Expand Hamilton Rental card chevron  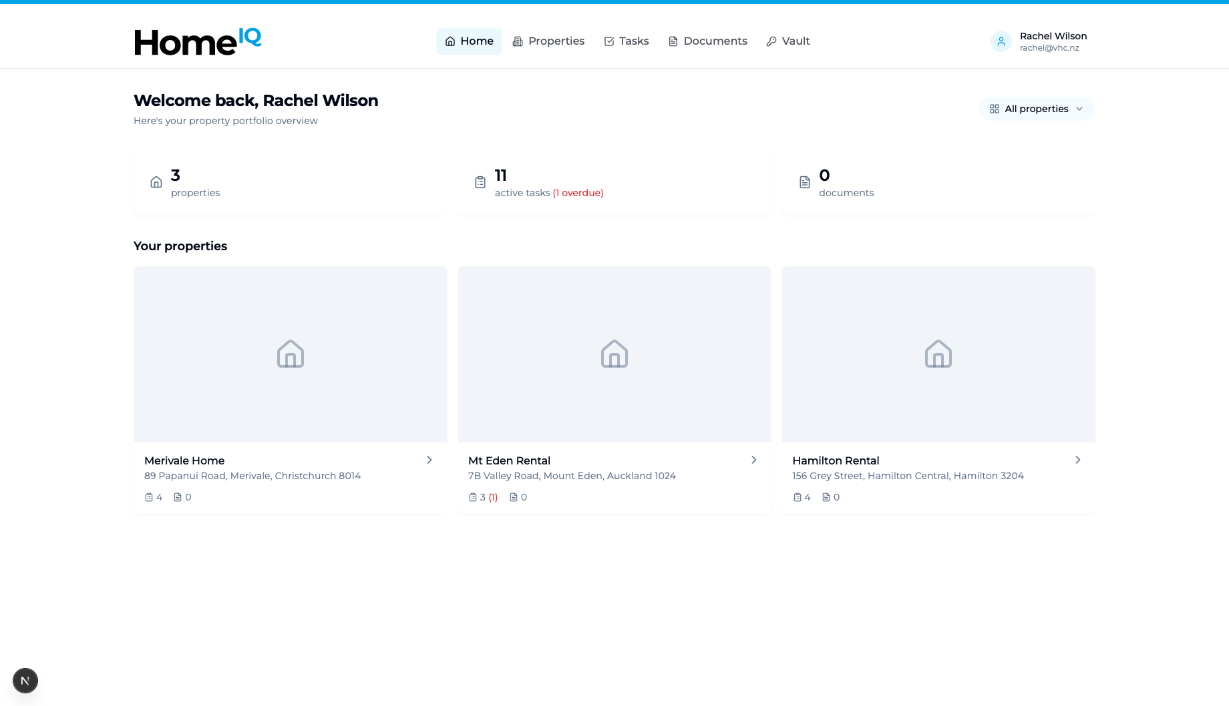1078,460
